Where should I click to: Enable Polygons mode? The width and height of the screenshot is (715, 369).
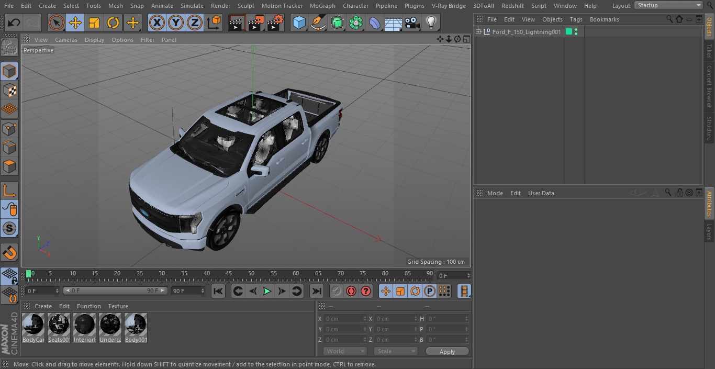(x=9, y=166)
